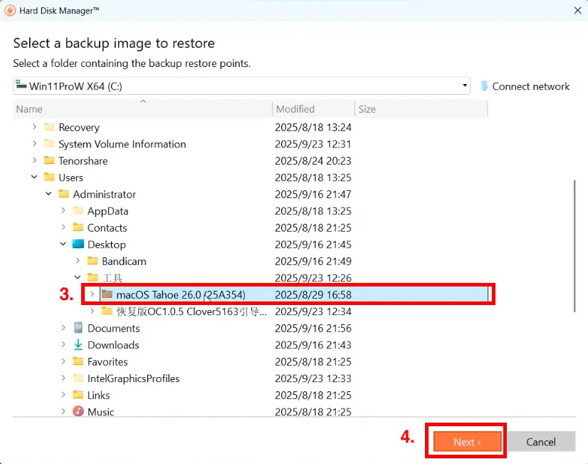
Task: Click the Next button
Action: [x=467, y=441]
